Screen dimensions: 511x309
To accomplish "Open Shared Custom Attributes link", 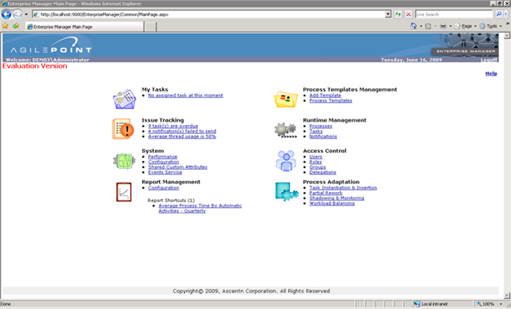I will (177, 166).
